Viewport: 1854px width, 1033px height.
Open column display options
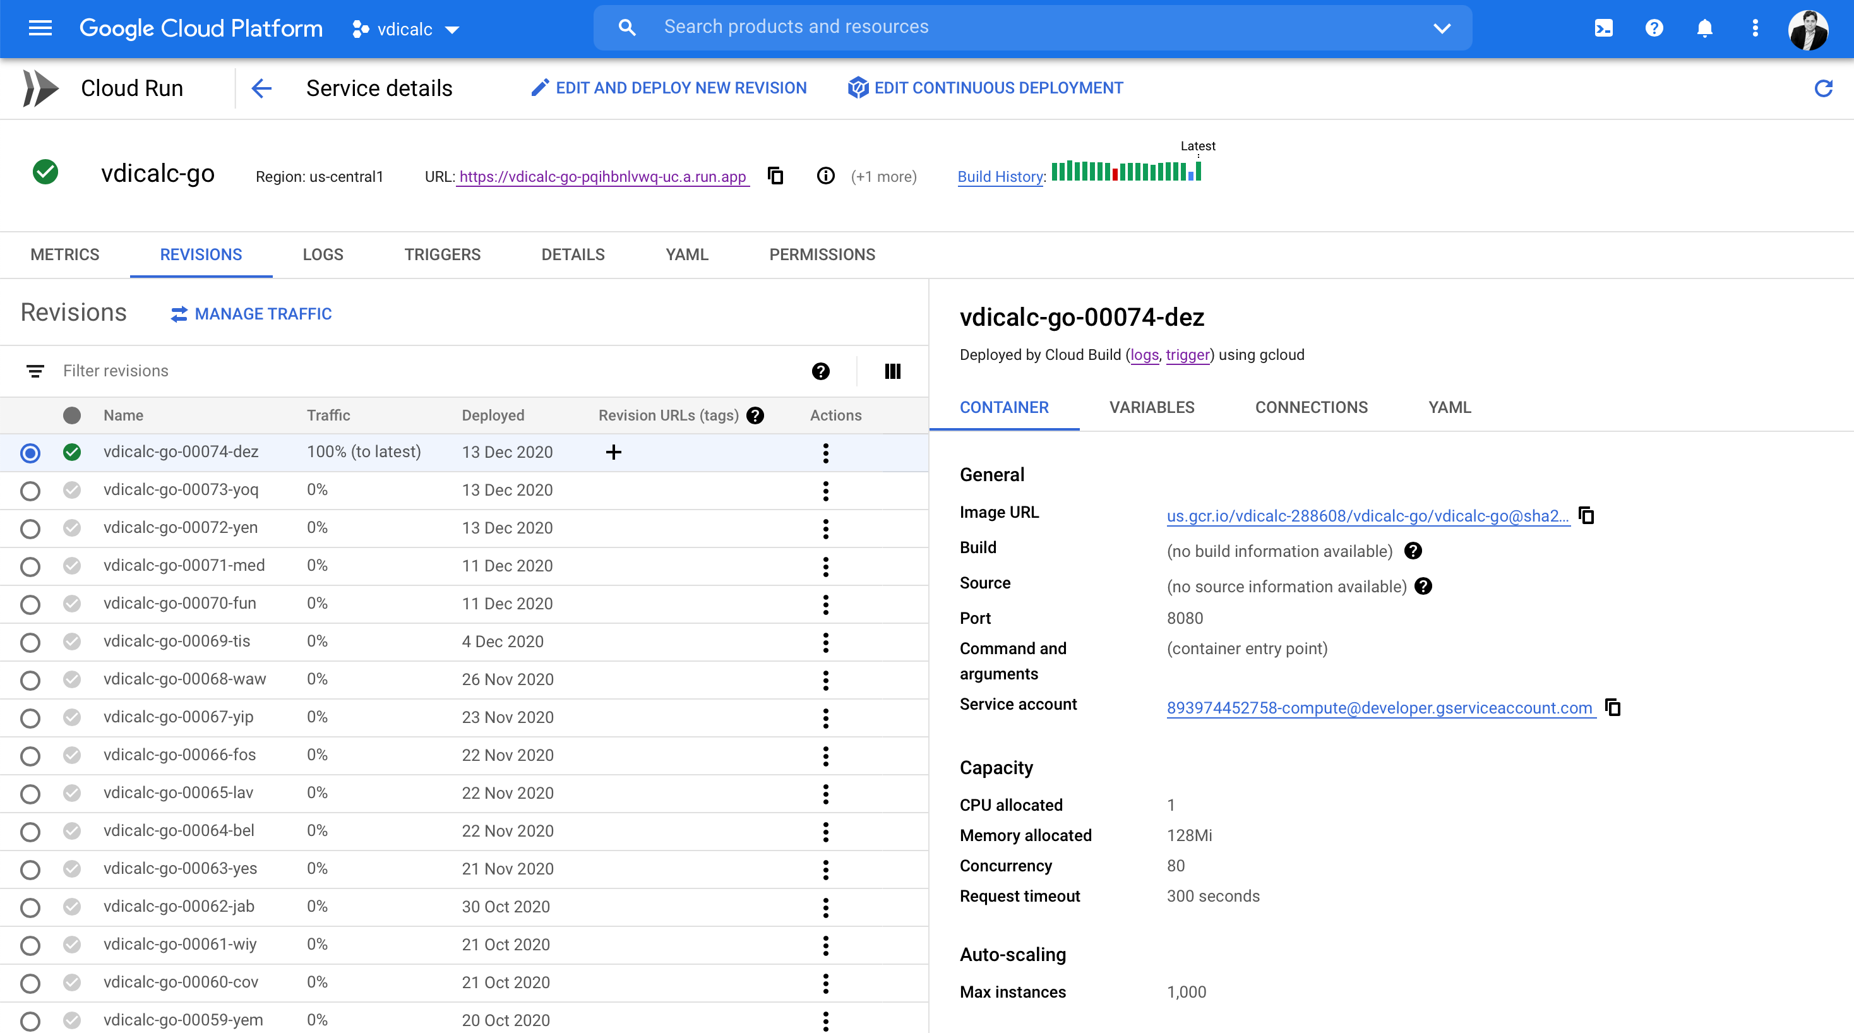pos(892,371)
